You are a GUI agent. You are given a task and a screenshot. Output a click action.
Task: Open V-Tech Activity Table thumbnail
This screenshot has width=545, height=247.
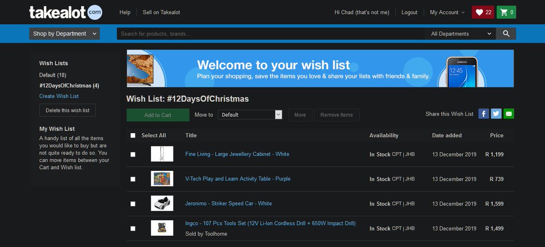point(162,179)
